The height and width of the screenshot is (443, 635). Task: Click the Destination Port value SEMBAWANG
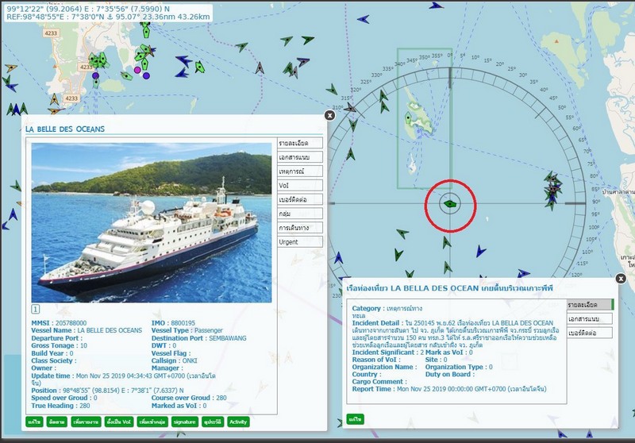pos(227,338)
